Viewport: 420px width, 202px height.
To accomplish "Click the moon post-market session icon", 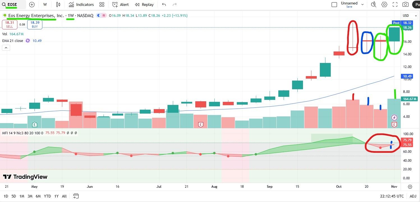I will [x=98, y=16].
